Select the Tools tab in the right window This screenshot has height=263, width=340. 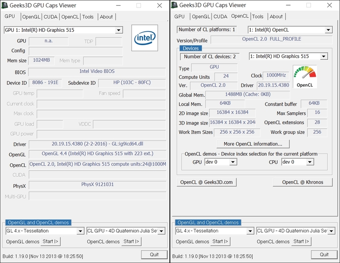[x=258, y=17]
